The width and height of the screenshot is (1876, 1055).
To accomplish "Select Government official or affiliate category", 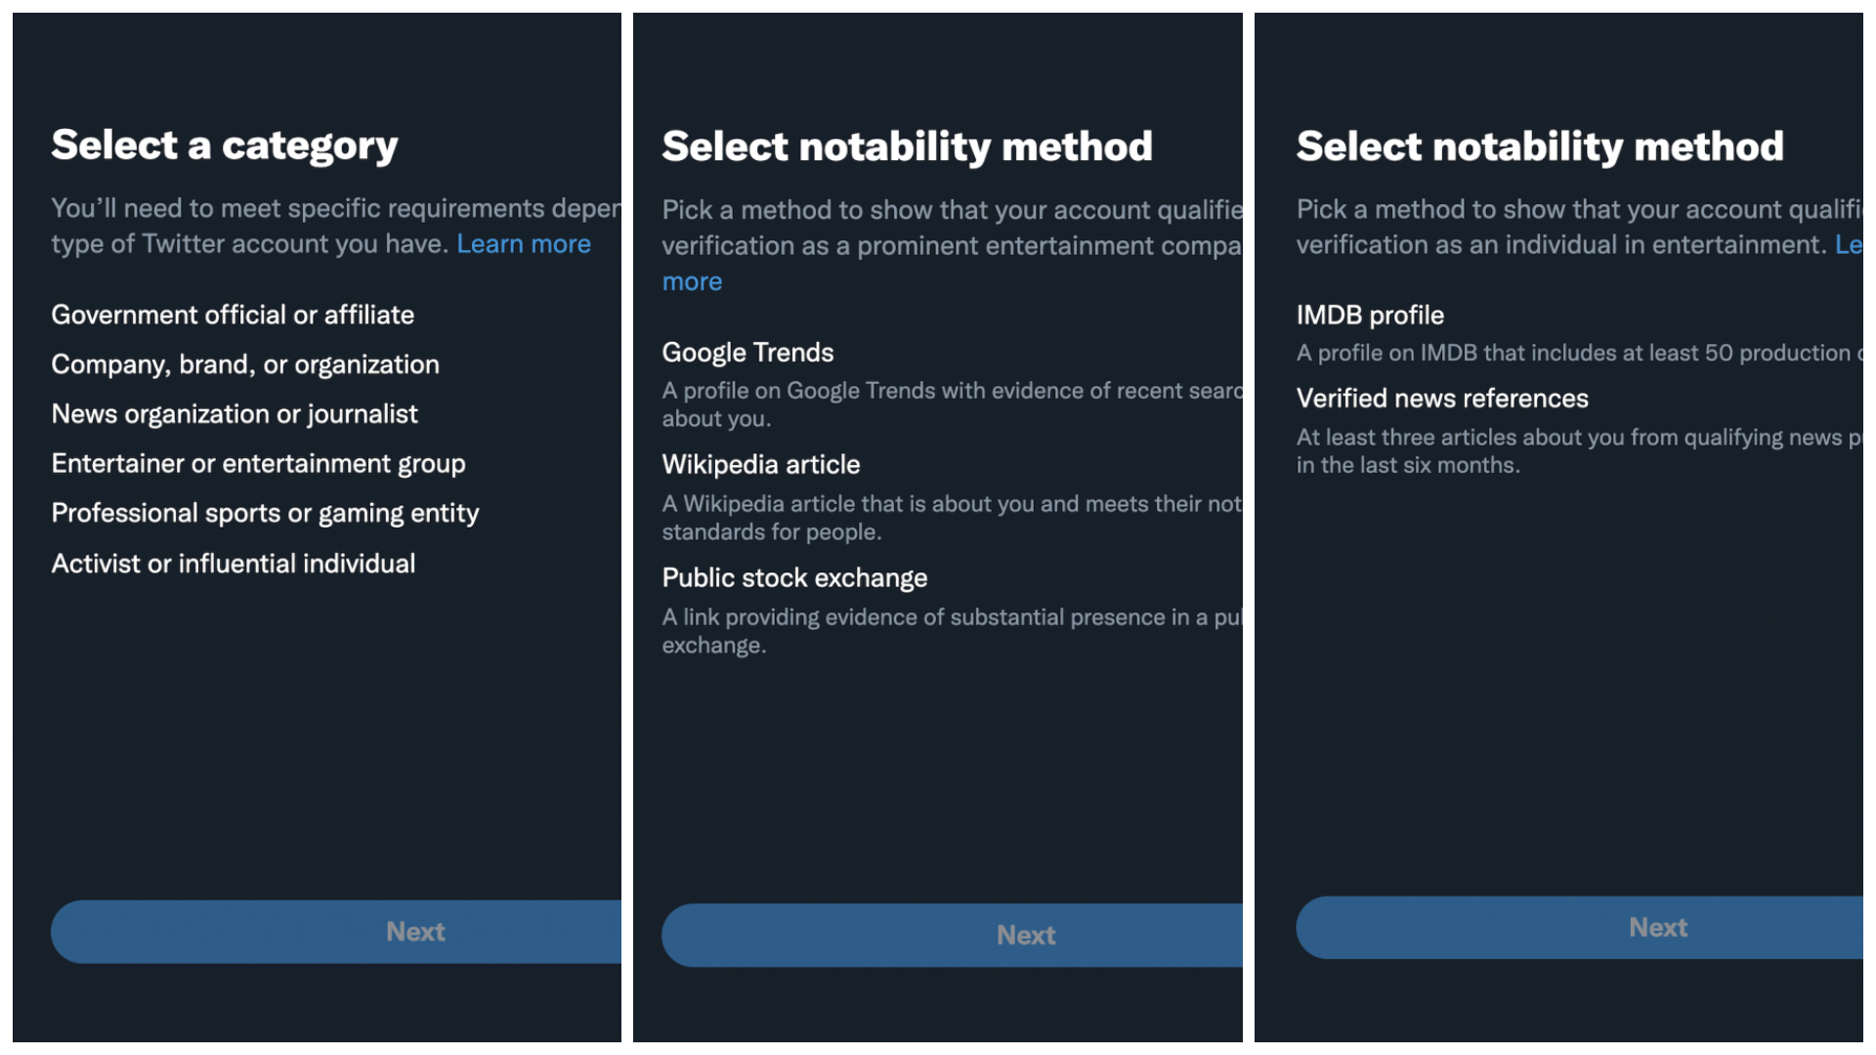I will [x=233, y=315].
